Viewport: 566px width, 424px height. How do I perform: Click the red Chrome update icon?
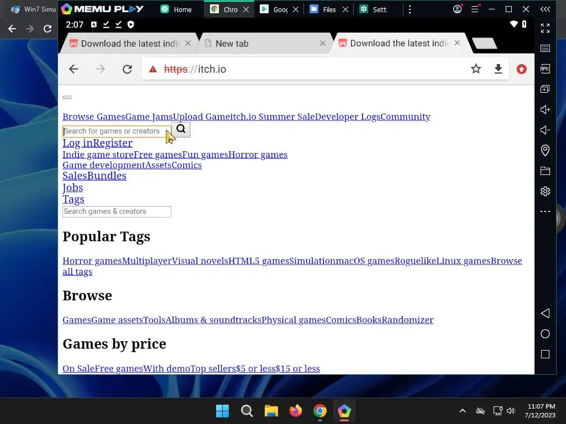click(521, 69)
